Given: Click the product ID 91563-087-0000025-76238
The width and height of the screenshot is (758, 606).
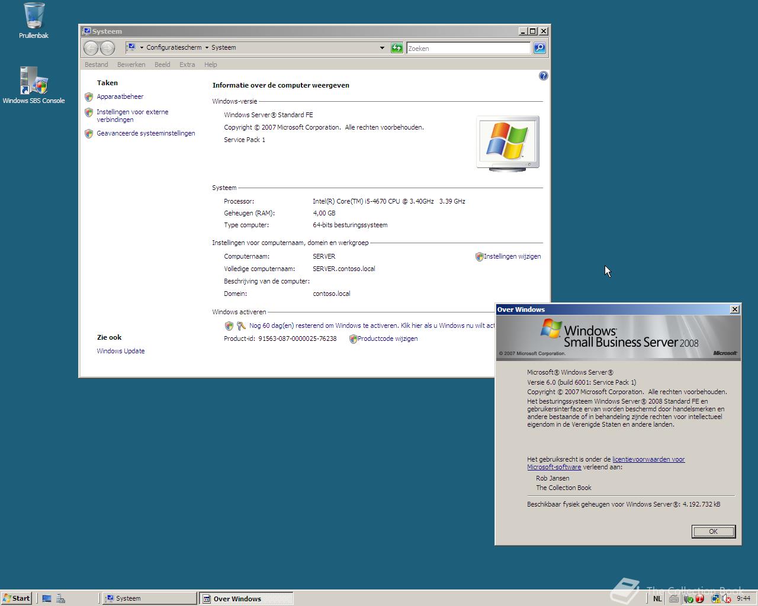Looking at the screenshot, I should pos(297,339).
